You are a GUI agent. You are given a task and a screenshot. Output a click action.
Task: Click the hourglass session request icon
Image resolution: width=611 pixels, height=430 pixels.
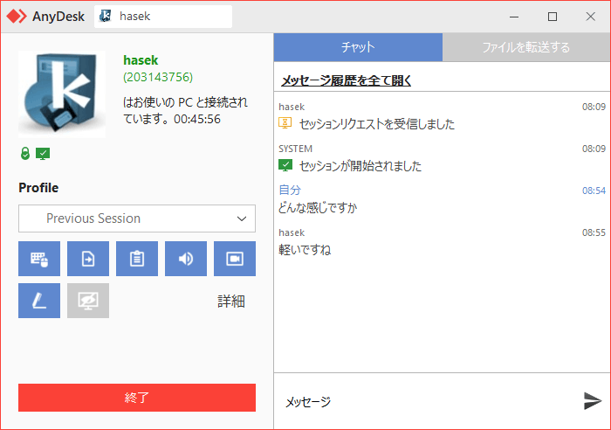coord(285,123)
